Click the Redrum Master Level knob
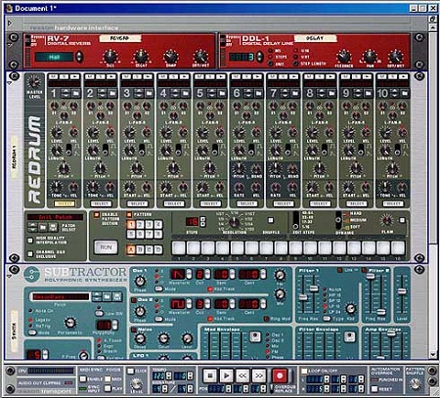This screenshot has height=398, width=440. tap(33, 82)
